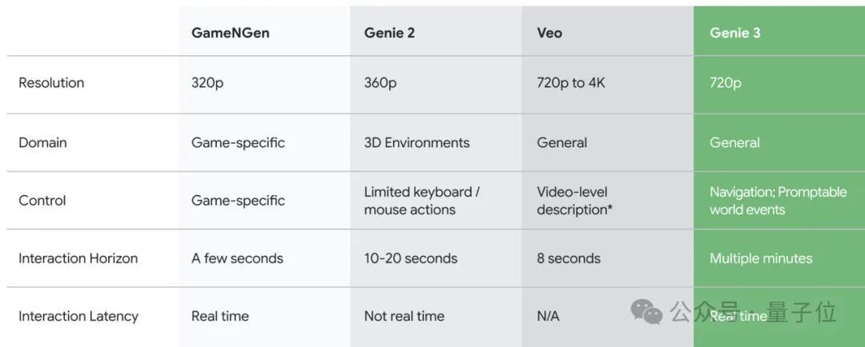Image resolution: width=865 pixels, height=347 pixels.
Task: Select the Video-level description* cell
Action: coord(575,201)
